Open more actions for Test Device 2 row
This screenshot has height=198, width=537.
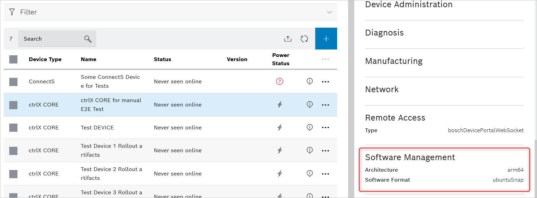tap(325, 174)
